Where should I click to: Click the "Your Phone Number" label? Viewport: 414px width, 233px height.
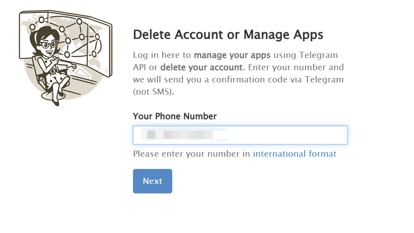point(175,116)
